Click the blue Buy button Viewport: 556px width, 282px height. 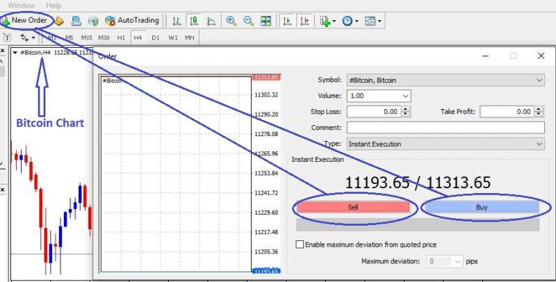coord(482,207)
